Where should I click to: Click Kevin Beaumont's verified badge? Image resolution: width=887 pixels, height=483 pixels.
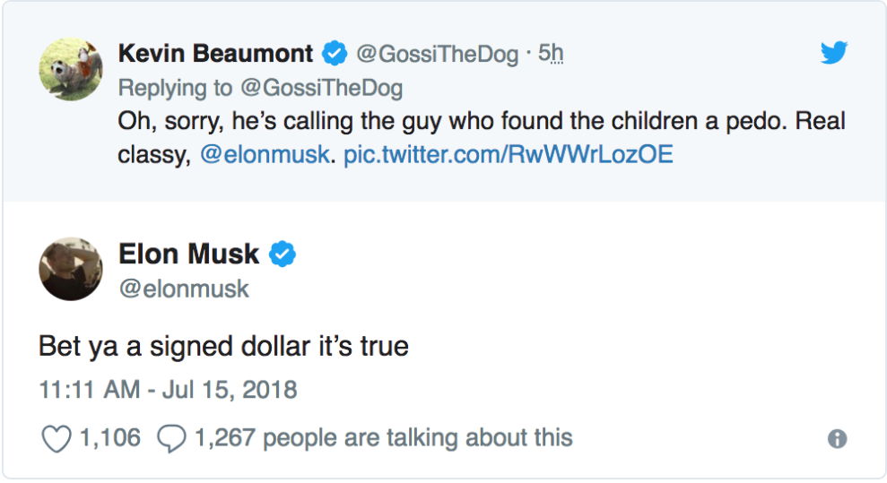click(335, 54)
